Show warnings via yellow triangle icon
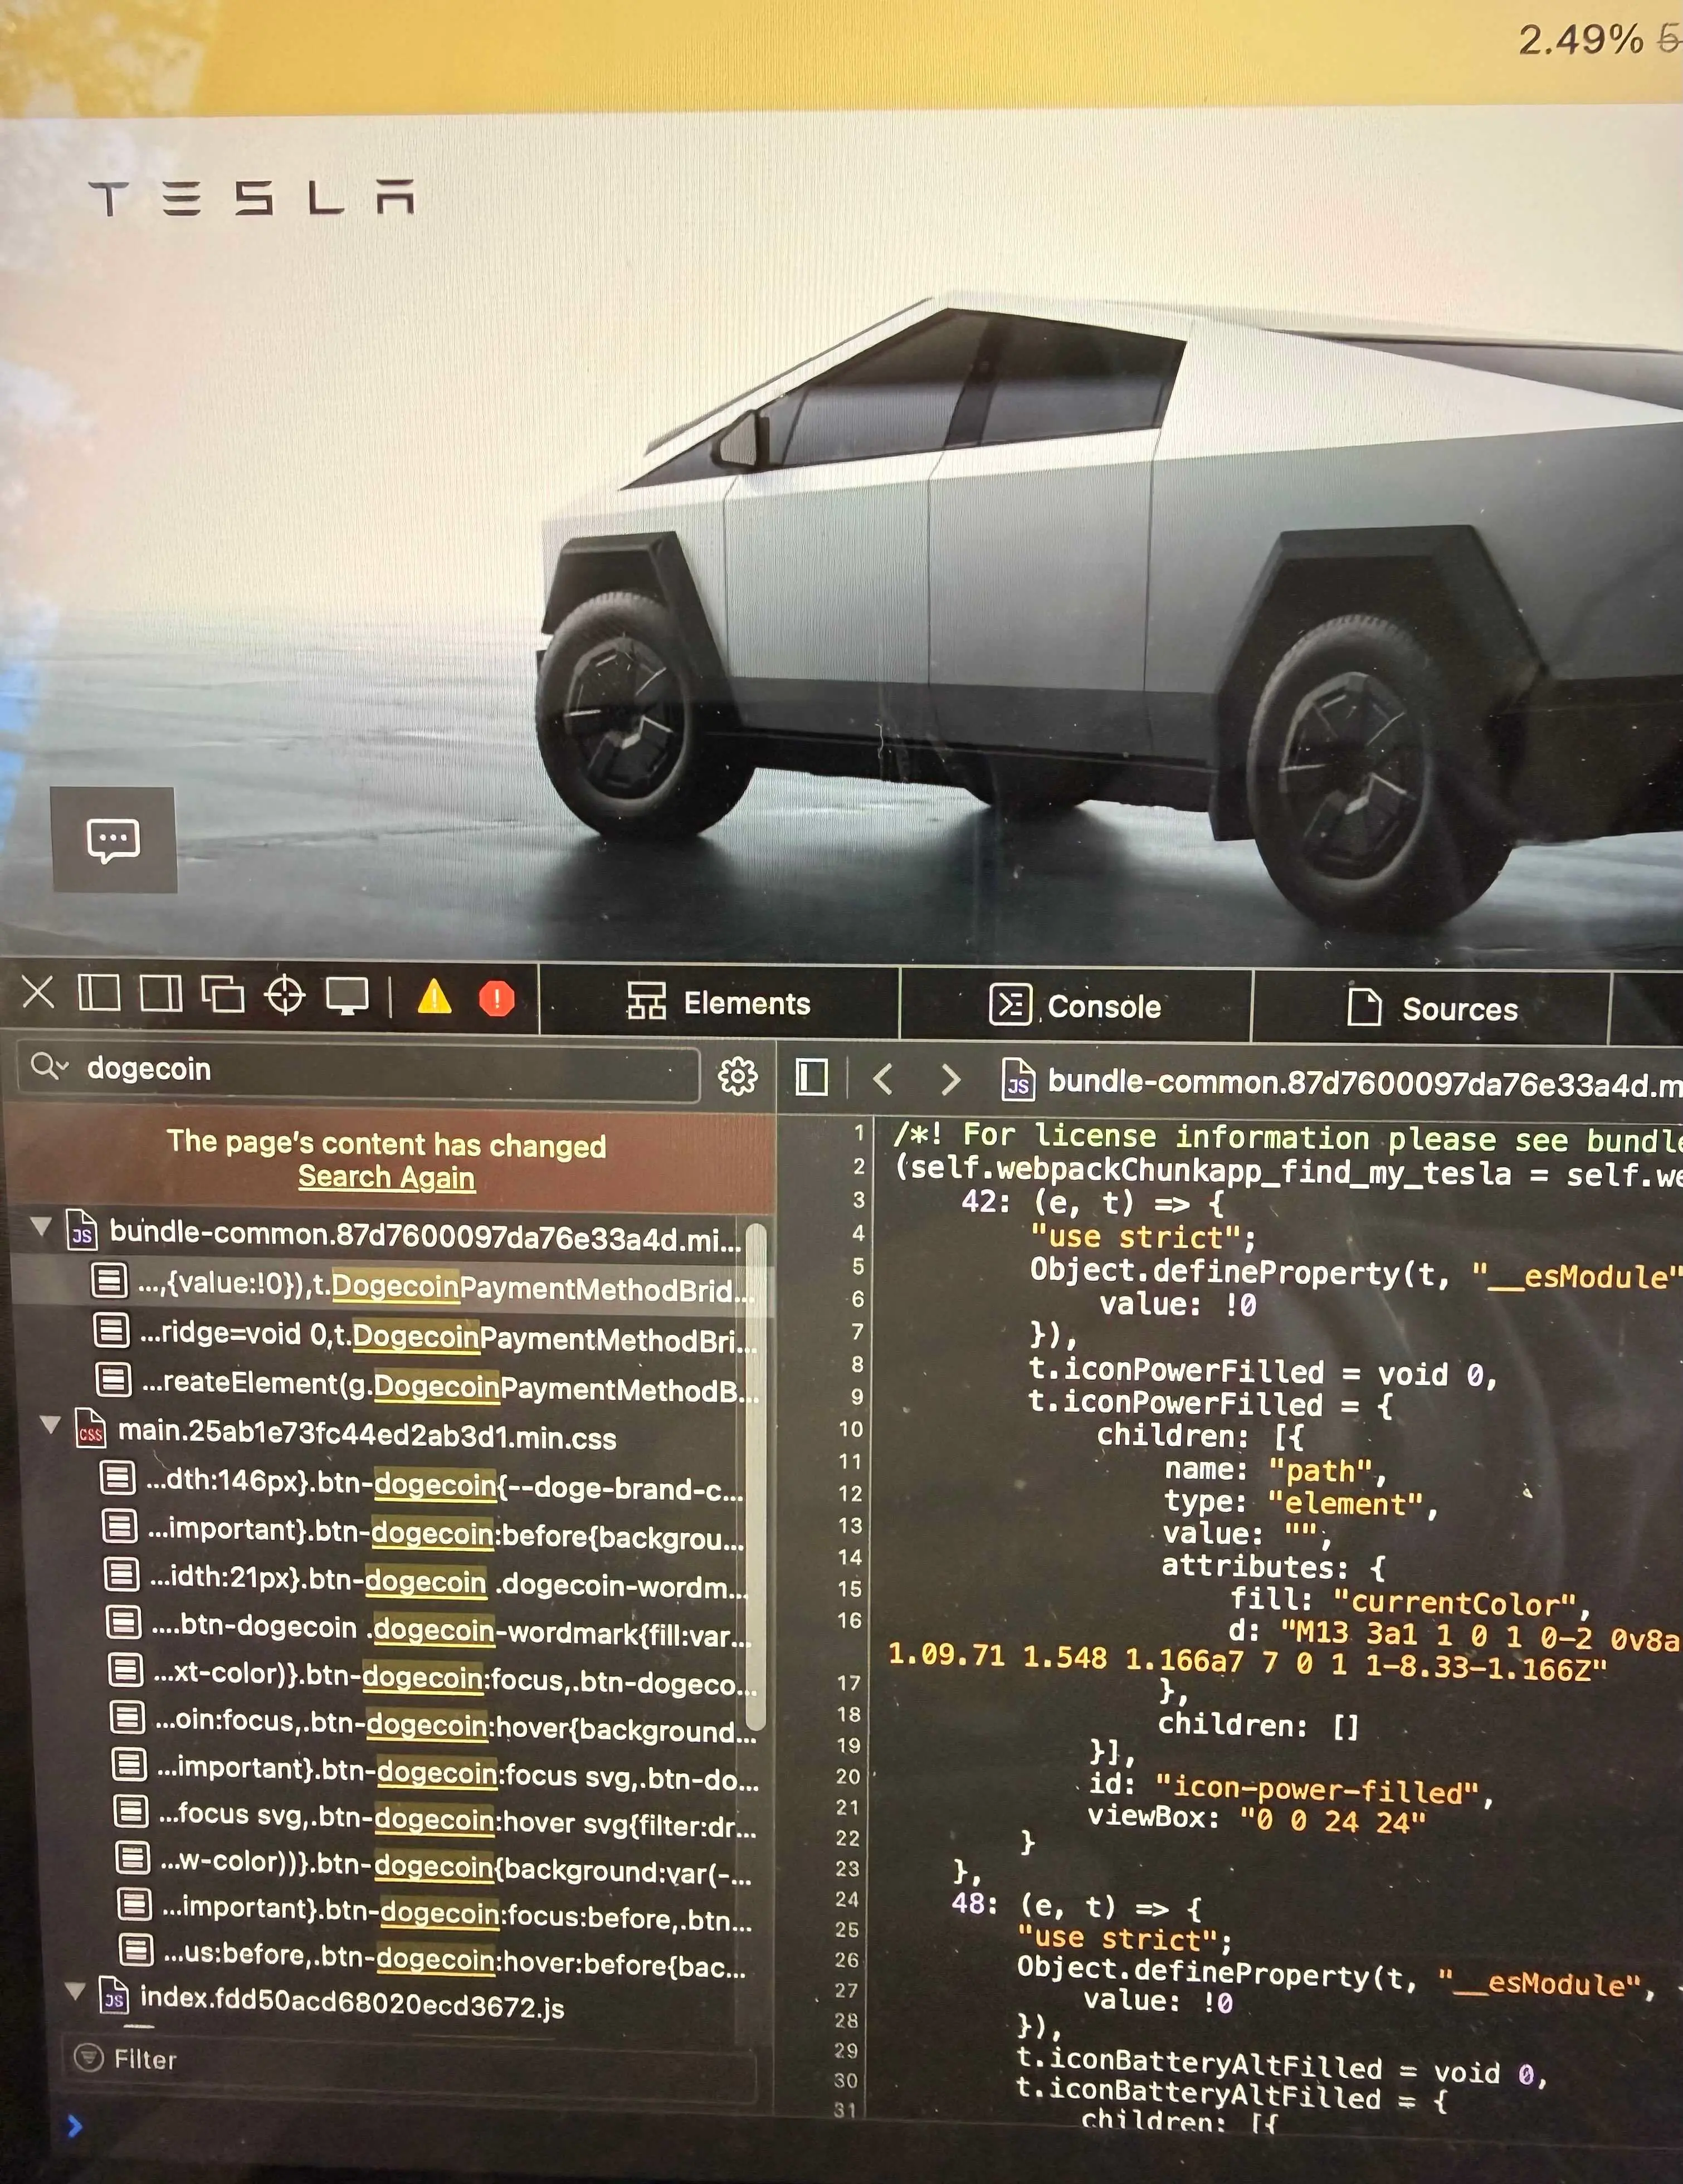This screenshot has width=1683, height=2184. point(434,997)
